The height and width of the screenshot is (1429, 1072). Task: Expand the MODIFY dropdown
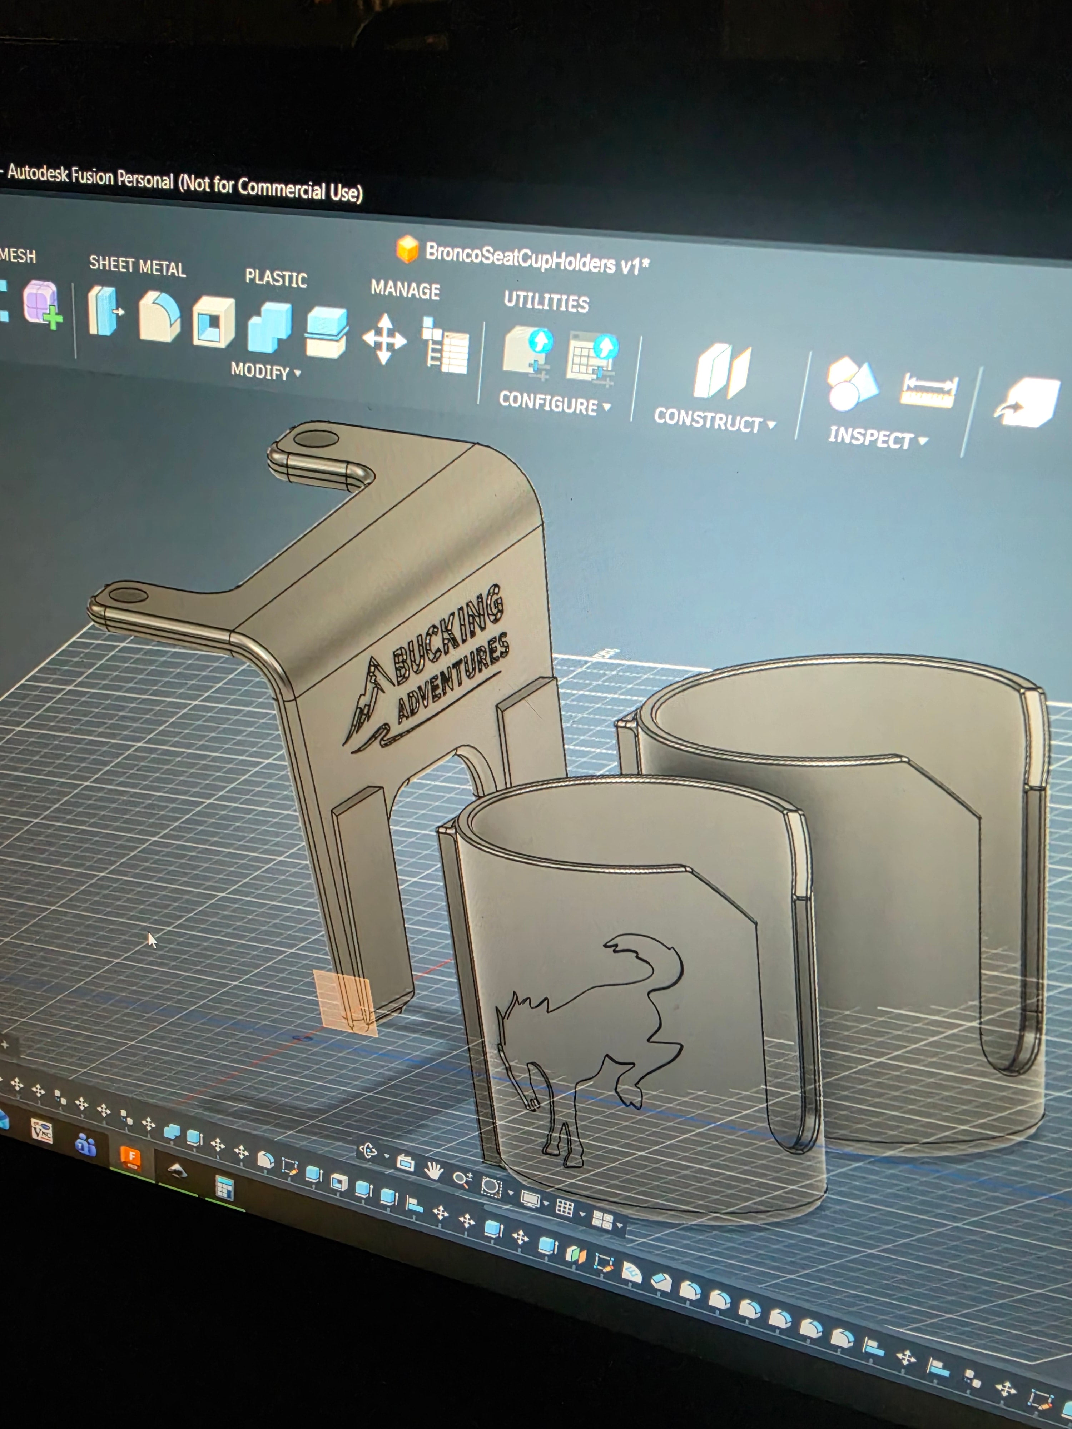(266, 371)
